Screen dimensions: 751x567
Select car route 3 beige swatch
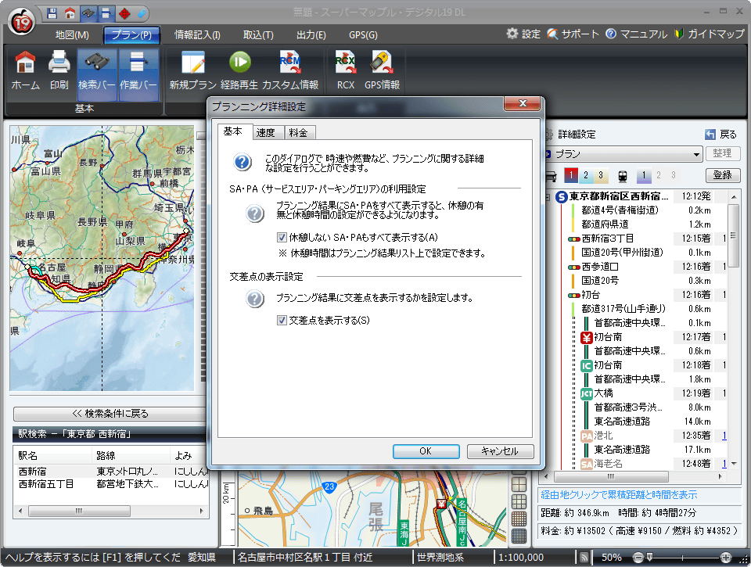tap(601, 176)
